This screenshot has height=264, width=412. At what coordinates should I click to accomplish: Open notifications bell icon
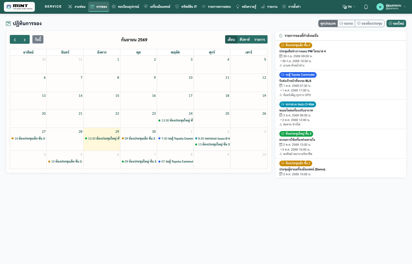click(x=366, y=7)
